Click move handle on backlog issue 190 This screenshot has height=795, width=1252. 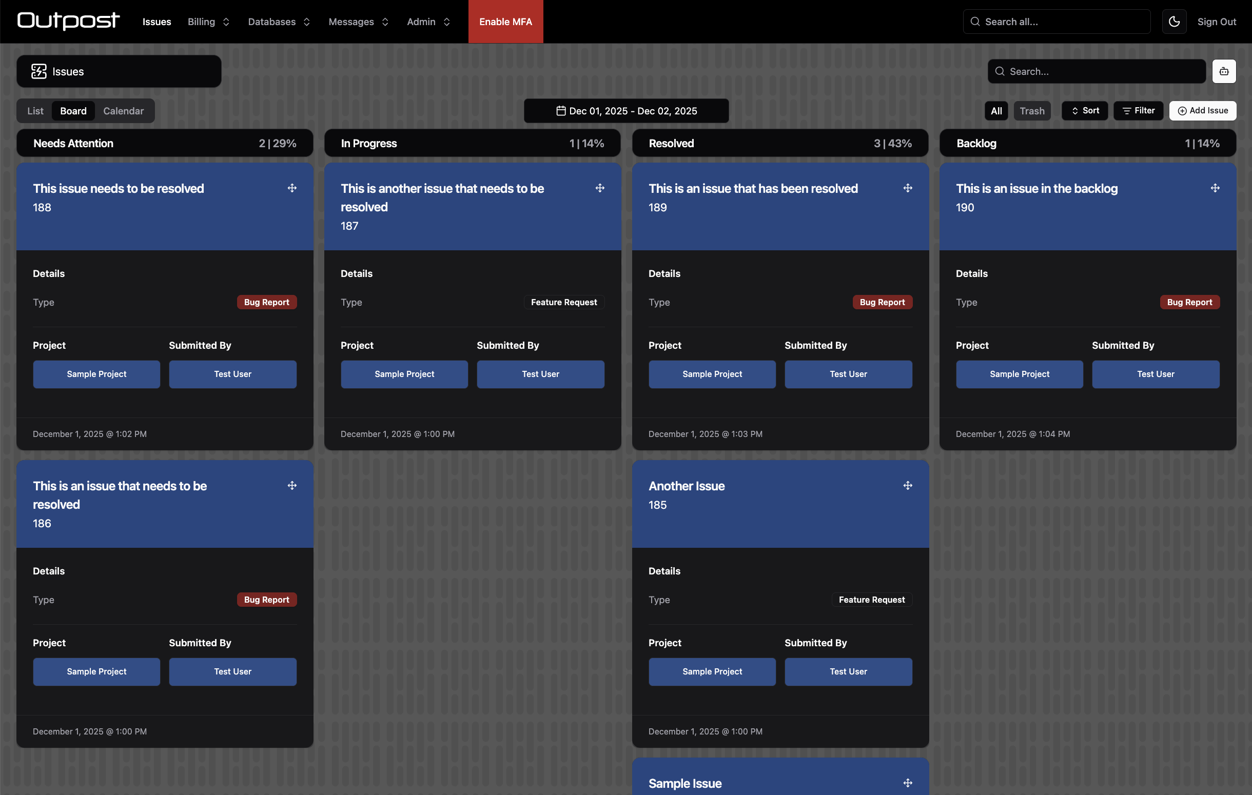click(x=1215, y=188)
